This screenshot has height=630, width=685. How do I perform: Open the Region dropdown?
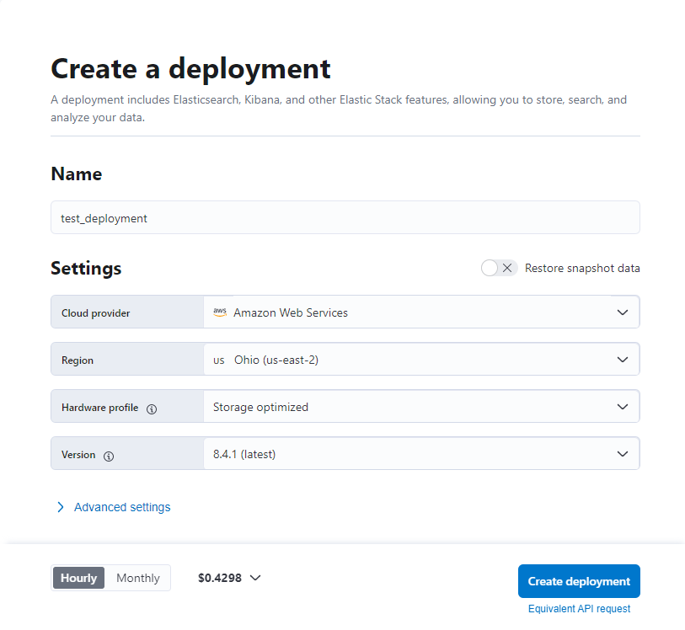click(421, 360)
